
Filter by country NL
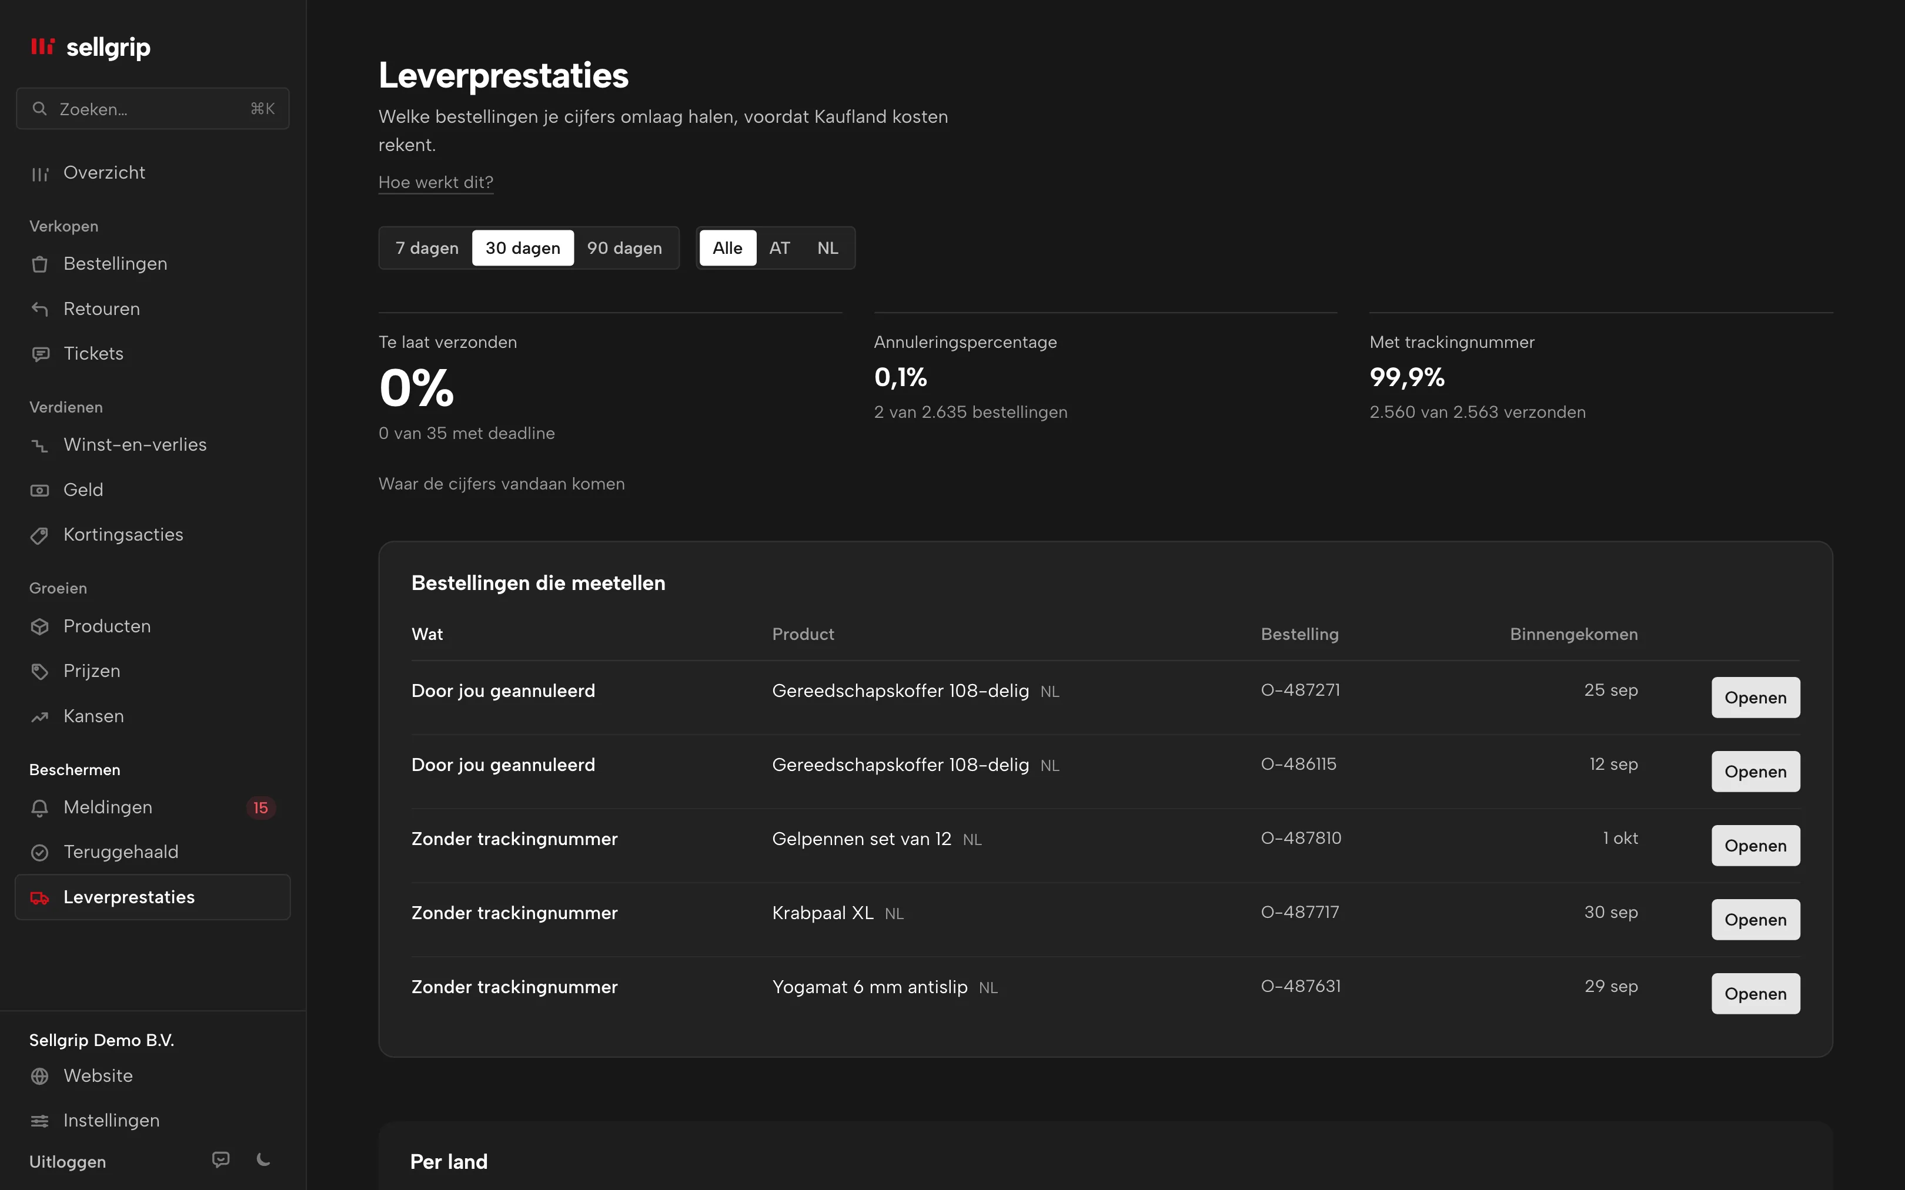pyautogui.click(x=827, y=248)
